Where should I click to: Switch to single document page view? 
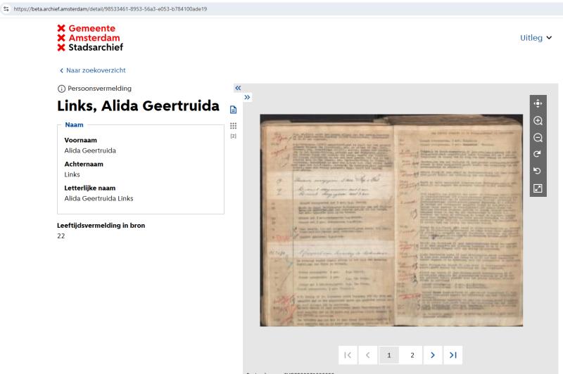[233, 110]
